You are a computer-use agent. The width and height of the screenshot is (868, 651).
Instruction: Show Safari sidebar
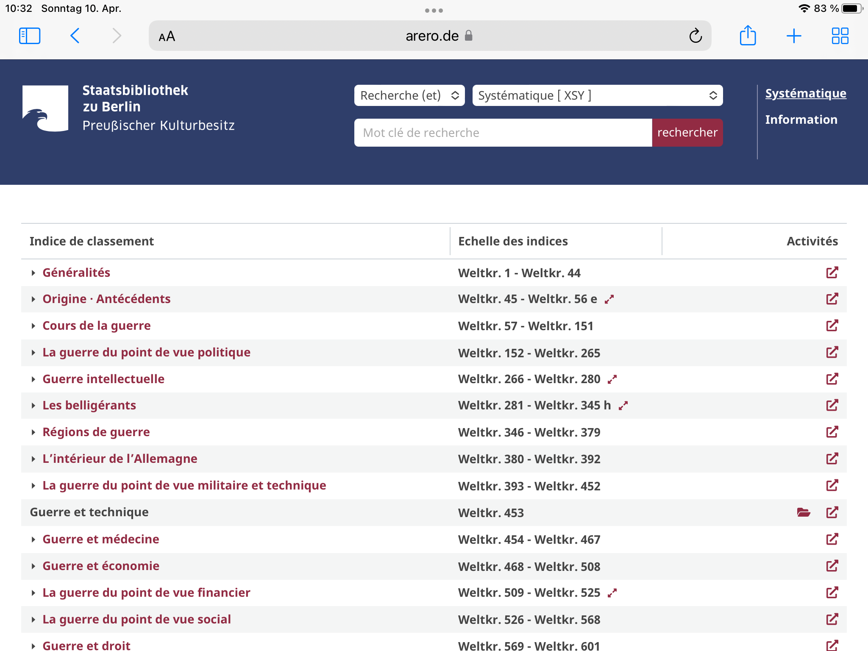30,36
